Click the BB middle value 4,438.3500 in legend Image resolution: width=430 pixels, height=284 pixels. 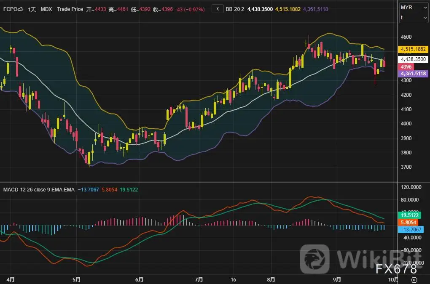click(x=260, y=9)
